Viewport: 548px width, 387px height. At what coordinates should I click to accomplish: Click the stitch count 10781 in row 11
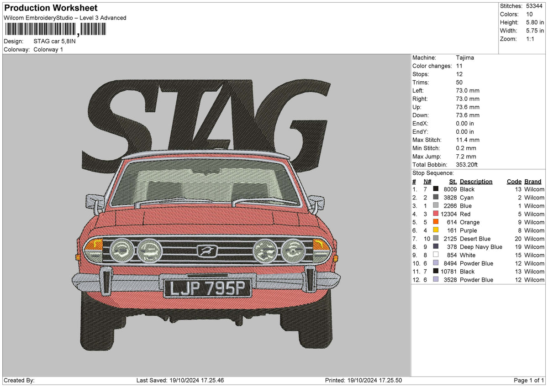pyautogui.click(x=449, y=272)
